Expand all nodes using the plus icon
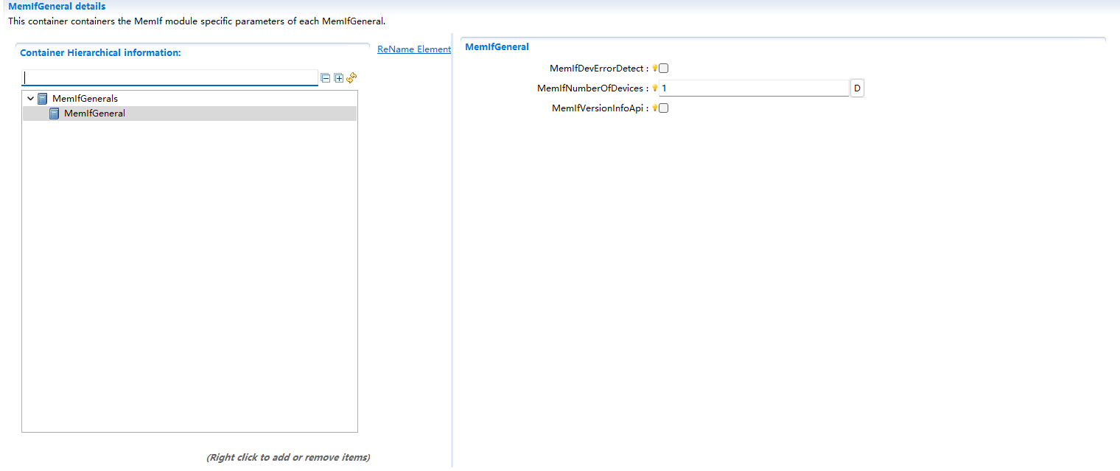This screenshot has width=1120, height=471. tap(338, 77)
